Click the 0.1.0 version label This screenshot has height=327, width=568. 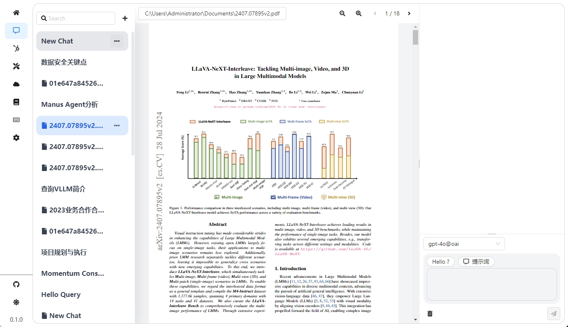16,319
